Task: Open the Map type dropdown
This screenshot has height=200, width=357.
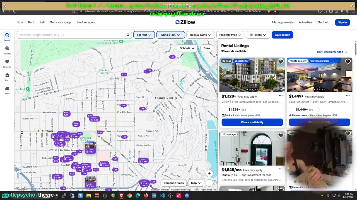Action: click(x=196, y=183)
